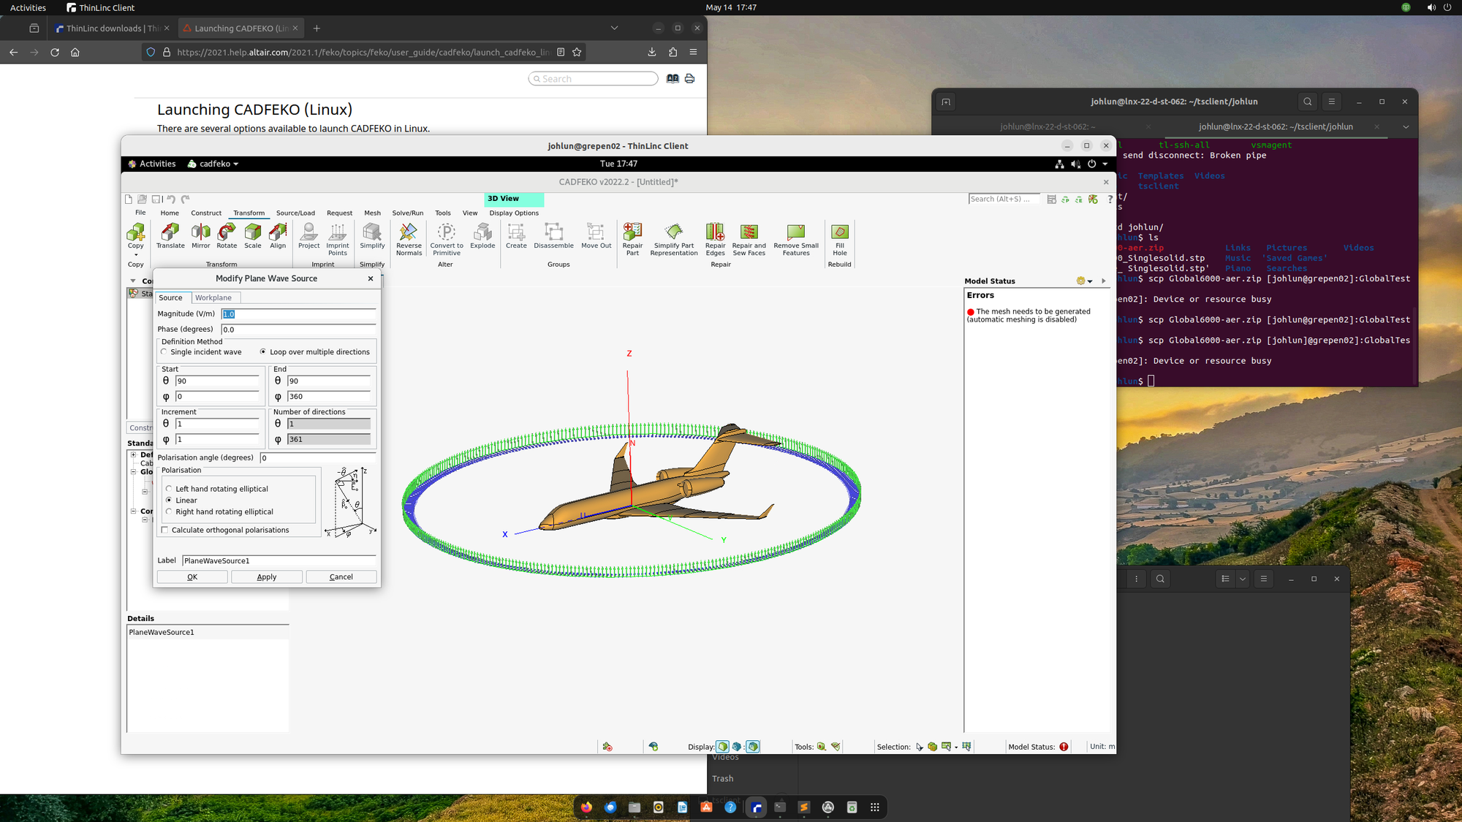Select the Scale transform tool
The height and width of the screenshot is (822, 1462).
point(253,236)
